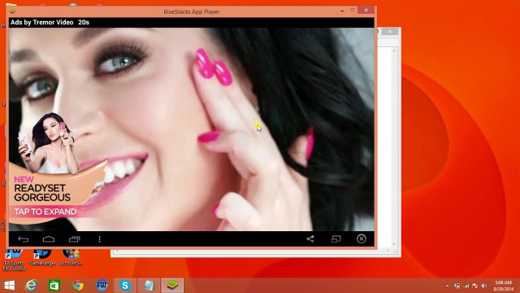Open the recent apps overview button
This screenshot has height=293, width=520.
(74, 239)
